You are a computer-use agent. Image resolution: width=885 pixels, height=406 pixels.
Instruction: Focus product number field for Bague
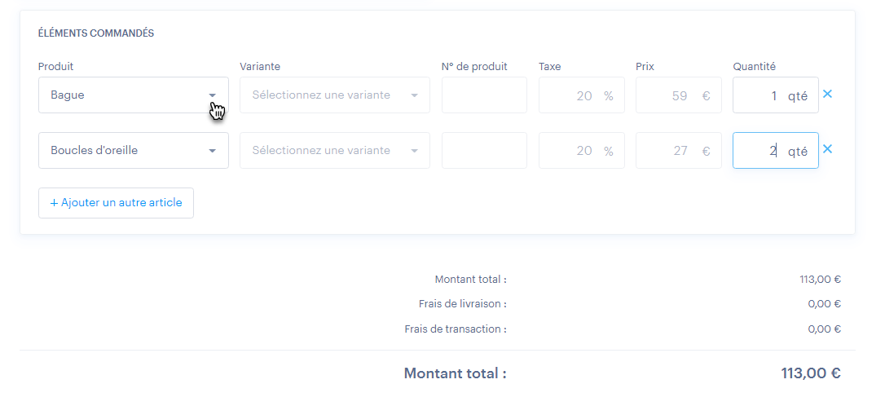tap(484, 95)
